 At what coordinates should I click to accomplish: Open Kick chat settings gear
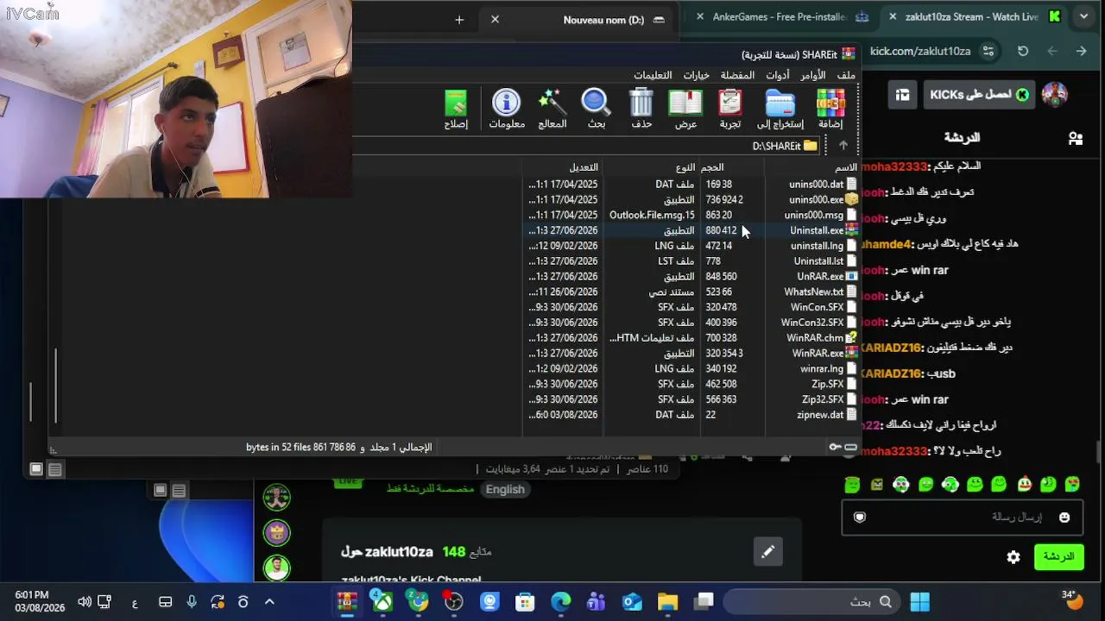tap(1013, 557)
